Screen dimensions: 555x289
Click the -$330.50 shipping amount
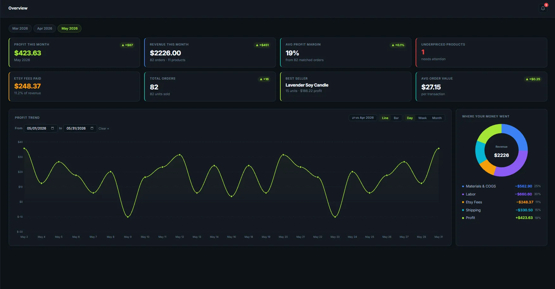click(x=524, y=210)
